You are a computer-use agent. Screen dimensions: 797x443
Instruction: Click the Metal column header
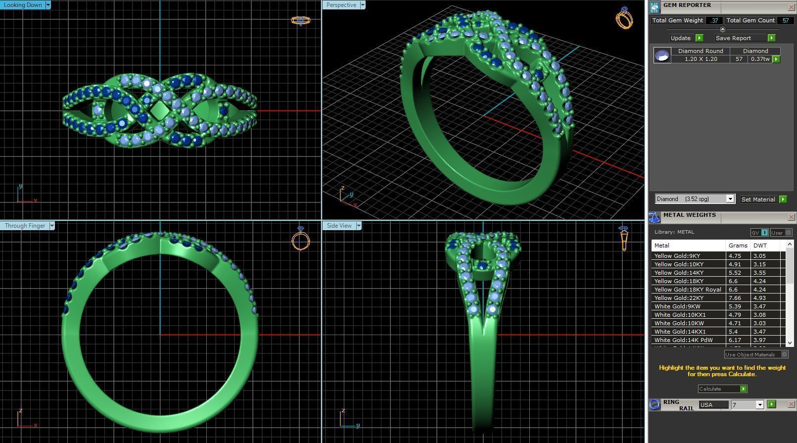point(688,246)
